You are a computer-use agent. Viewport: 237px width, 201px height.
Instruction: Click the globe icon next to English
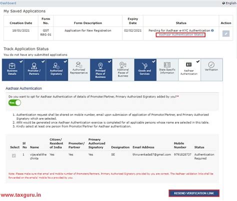pyautogui.click(x=223, y=3)
